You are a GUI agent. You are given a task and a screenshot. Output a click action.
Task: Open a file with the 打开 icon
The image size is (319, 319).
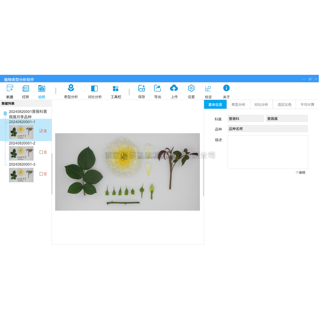point(26,88)
